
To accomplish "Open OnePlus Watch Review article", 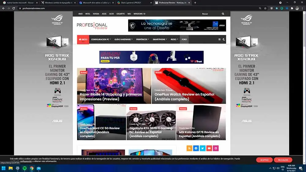I will click(189, 86).
